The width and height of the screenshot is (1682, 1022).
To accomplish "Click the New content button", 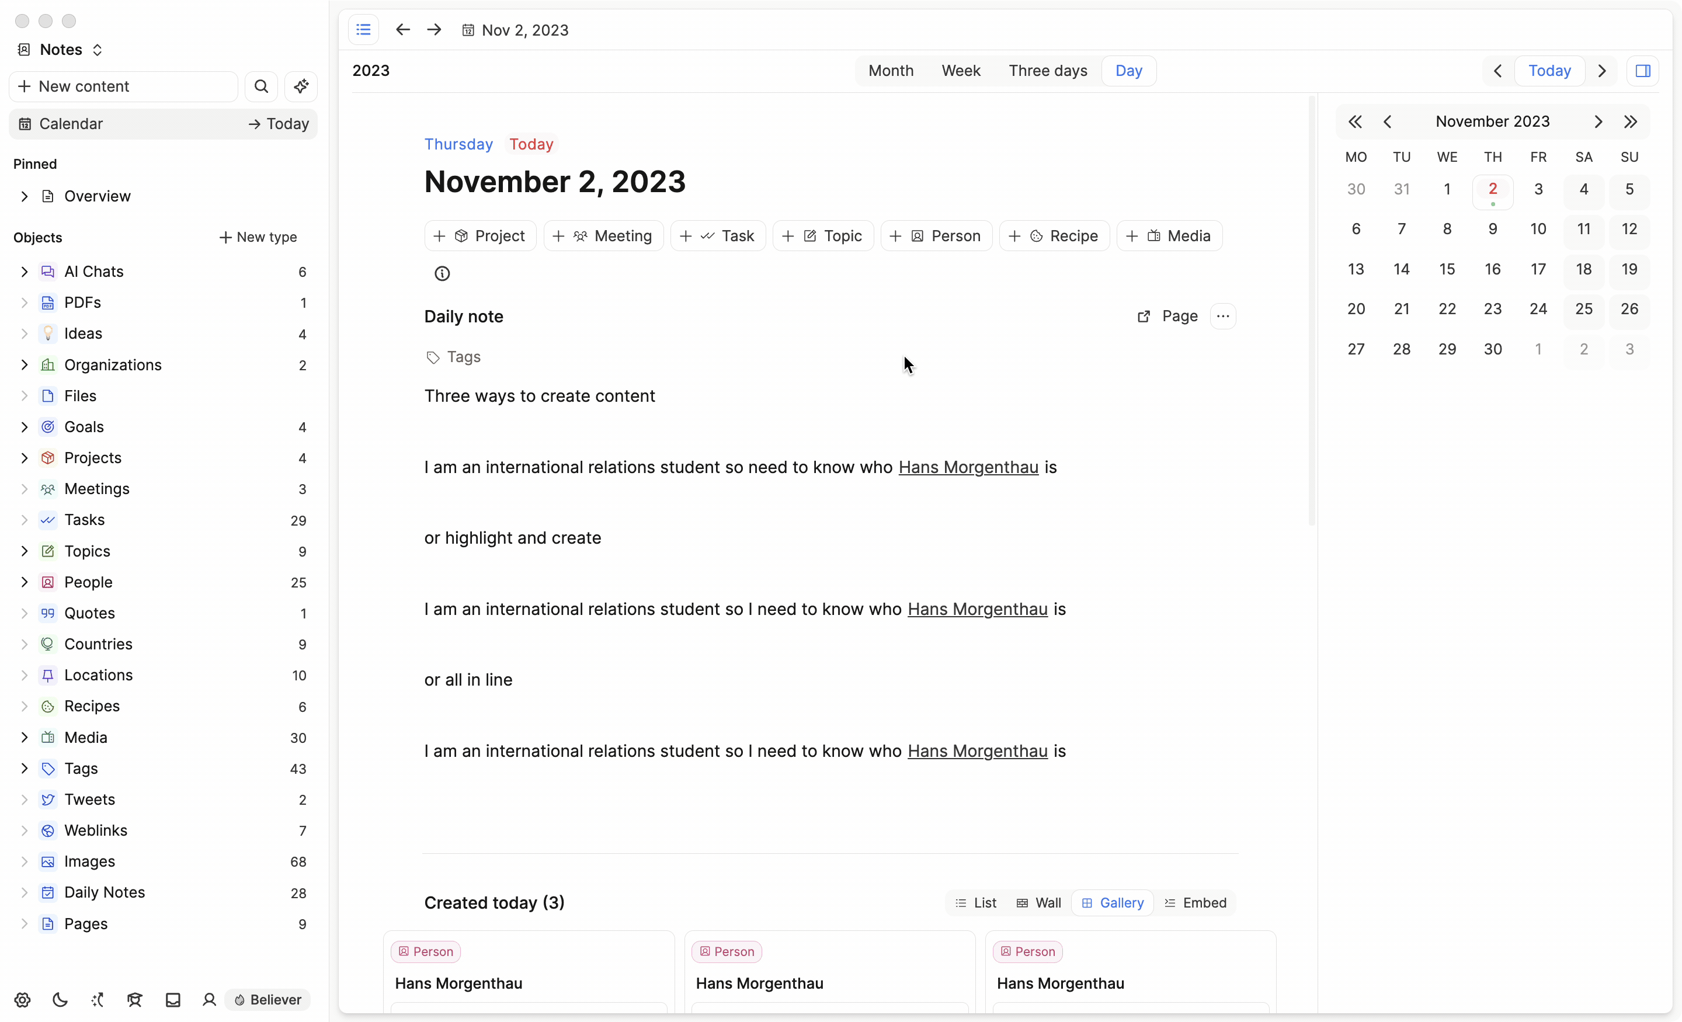I will click(x=123, y=86).
